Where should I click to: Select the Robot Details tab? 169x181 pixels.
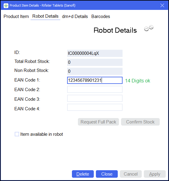click(x=45, y=16)
